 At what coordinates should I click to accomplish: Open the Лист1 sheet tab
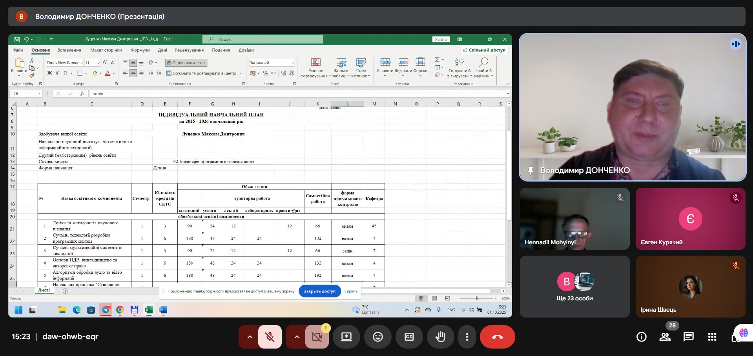[44, 290]
